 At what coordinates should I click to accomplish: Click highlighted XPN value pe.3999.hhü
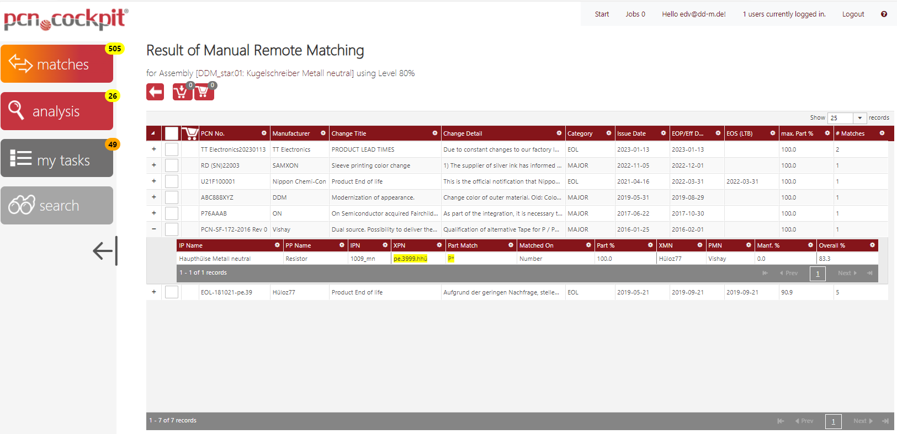(410, 259)
